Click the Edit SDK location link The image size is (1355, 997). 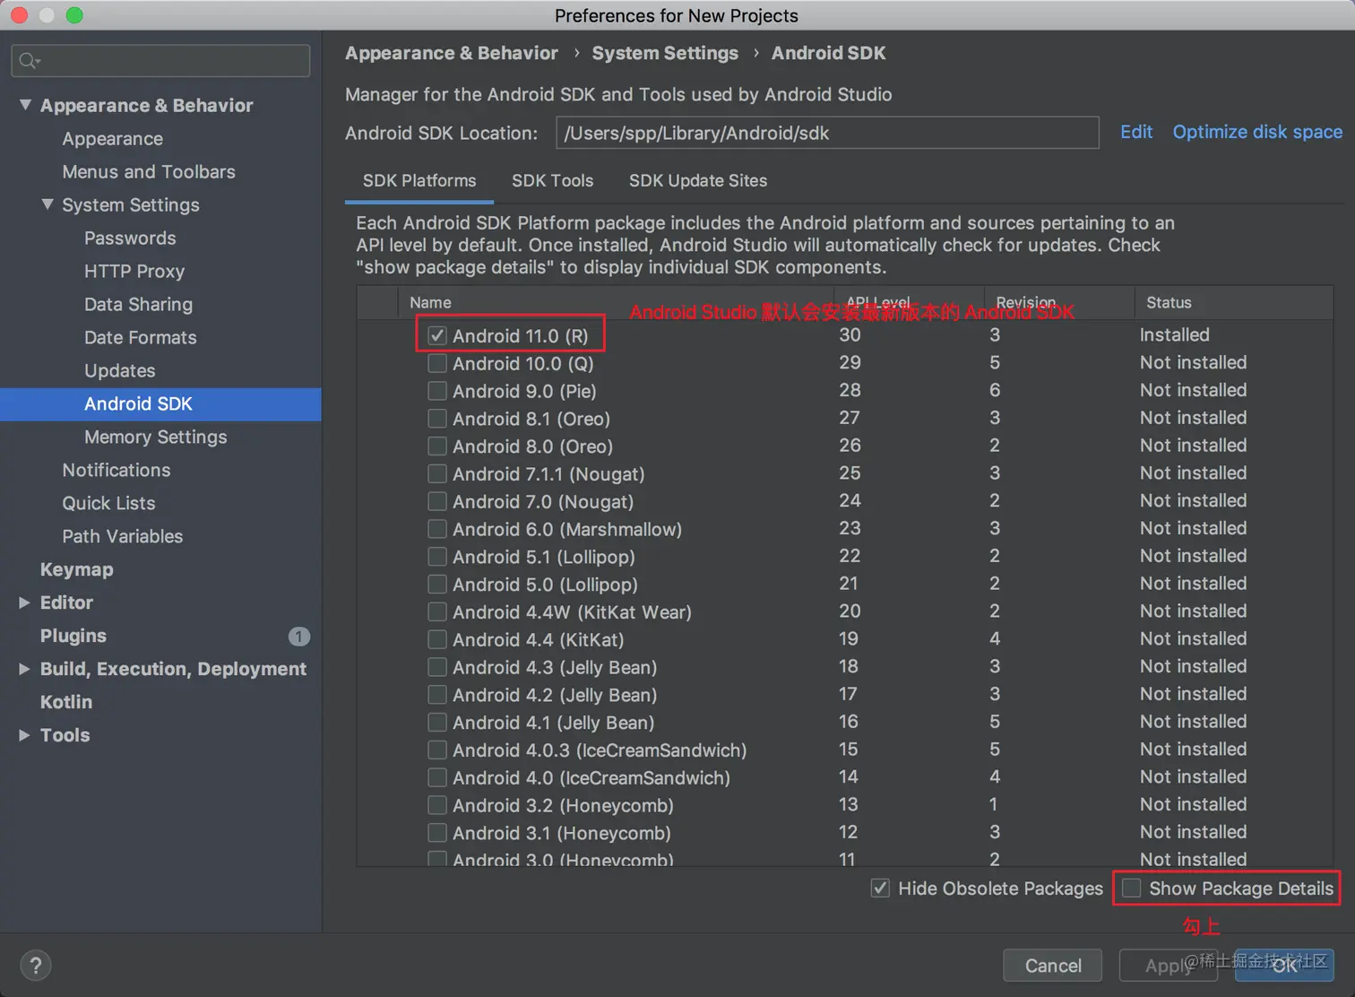[1135, 132]
